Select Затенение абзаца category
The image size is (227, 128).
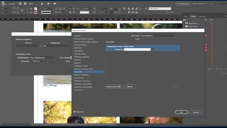pyautogui.click(x=80, y=54)
